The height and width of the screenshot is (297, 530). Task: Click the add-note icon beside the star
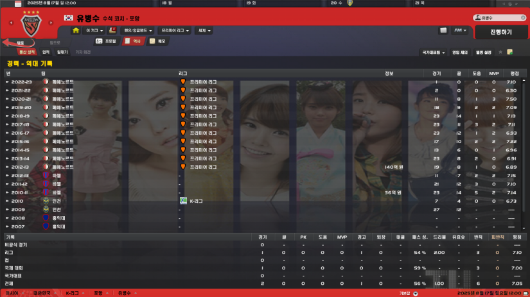point(509,52)
